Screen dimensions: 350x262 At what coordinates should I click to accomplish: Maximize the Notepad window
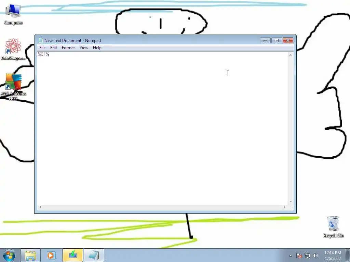pos(277,41)
